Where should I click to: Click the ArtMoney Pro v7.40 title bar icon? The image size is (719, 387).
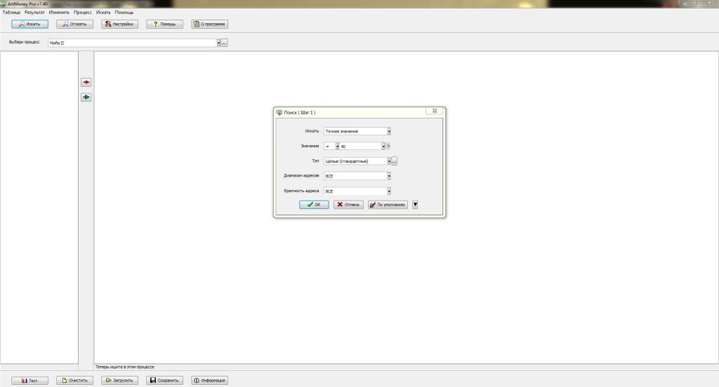4,4
